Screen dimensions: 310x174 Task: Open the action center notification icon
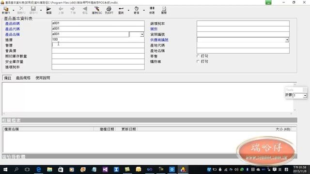click(x=275, y=170)
